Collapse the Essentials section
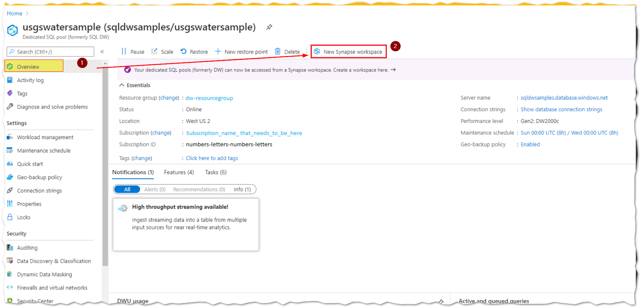The width and height of the screenshot is (641, 308). (121, 85)
